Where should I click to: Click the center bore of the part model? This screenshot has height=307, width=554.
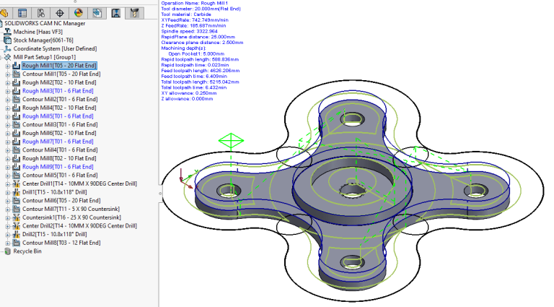click(352, 190)
